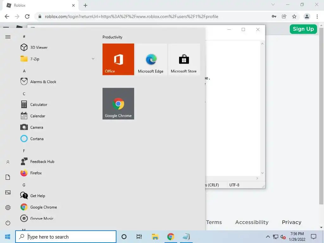This screenshot has width=324, height=243.
Task: Go back in Chrome
Action: coord(7,16)
